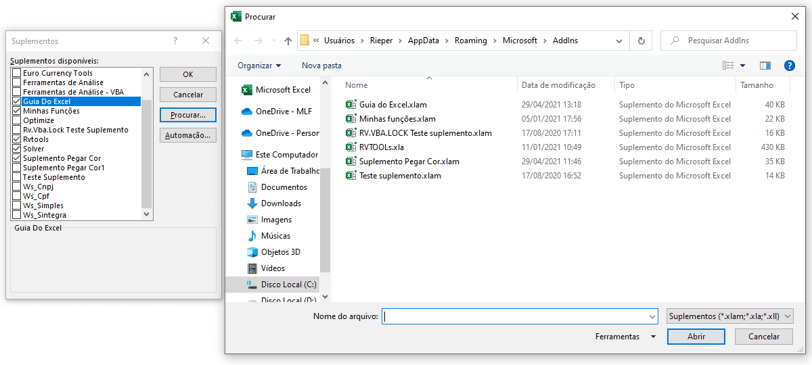
Task: Uncheck the Minhas Funções add-in
Action: 17,111
